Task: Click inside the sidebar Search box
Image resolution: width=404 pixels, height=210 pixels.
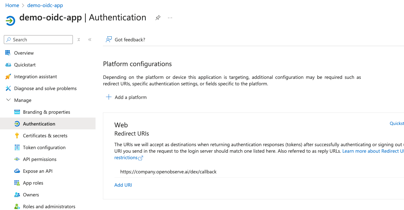Action: pos(38,39)
